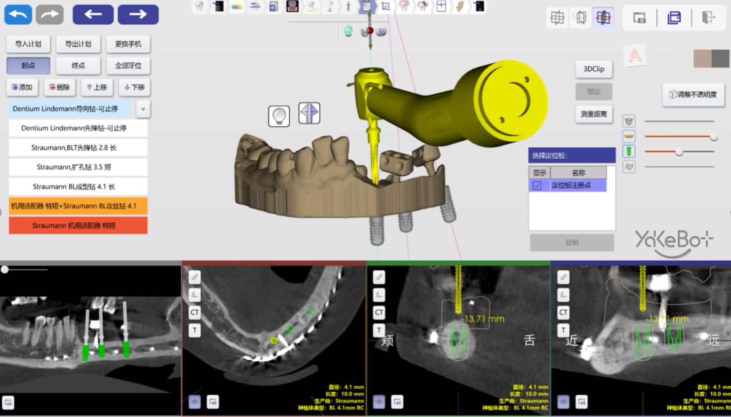
Task: Click the screenshot camera icon
Action: (639, 18)
